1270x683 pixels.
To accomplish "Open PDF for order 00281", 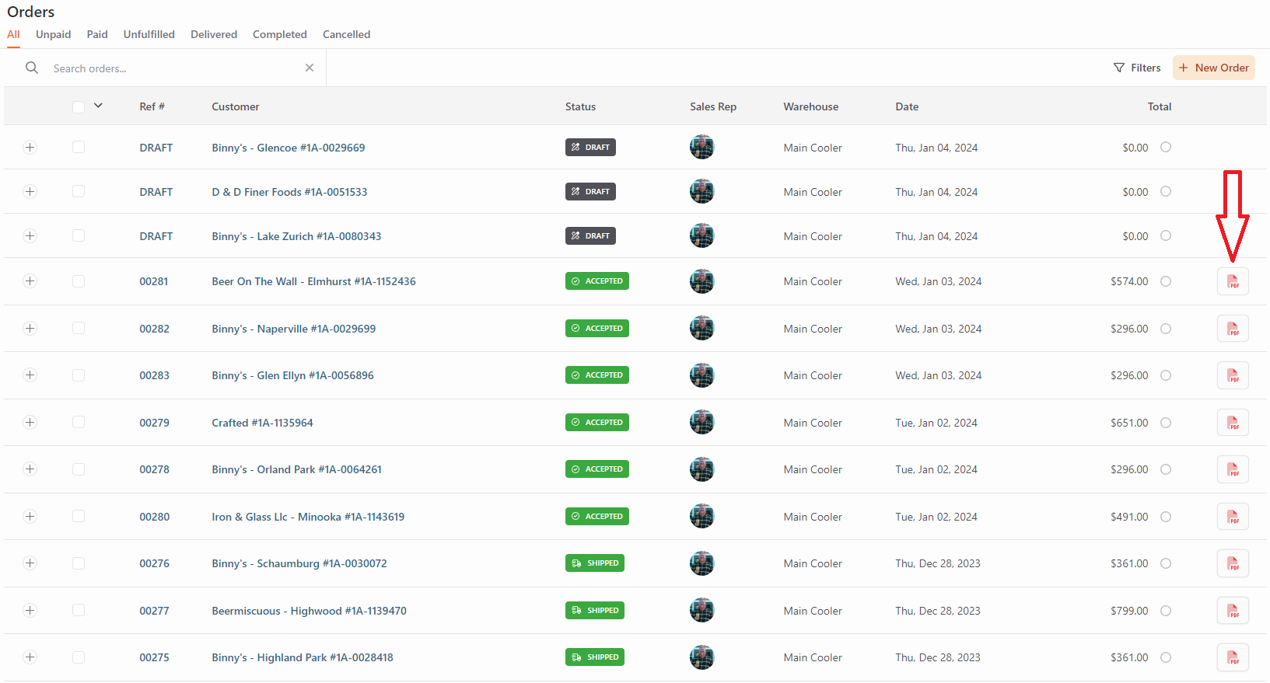I will (1233, 281).
